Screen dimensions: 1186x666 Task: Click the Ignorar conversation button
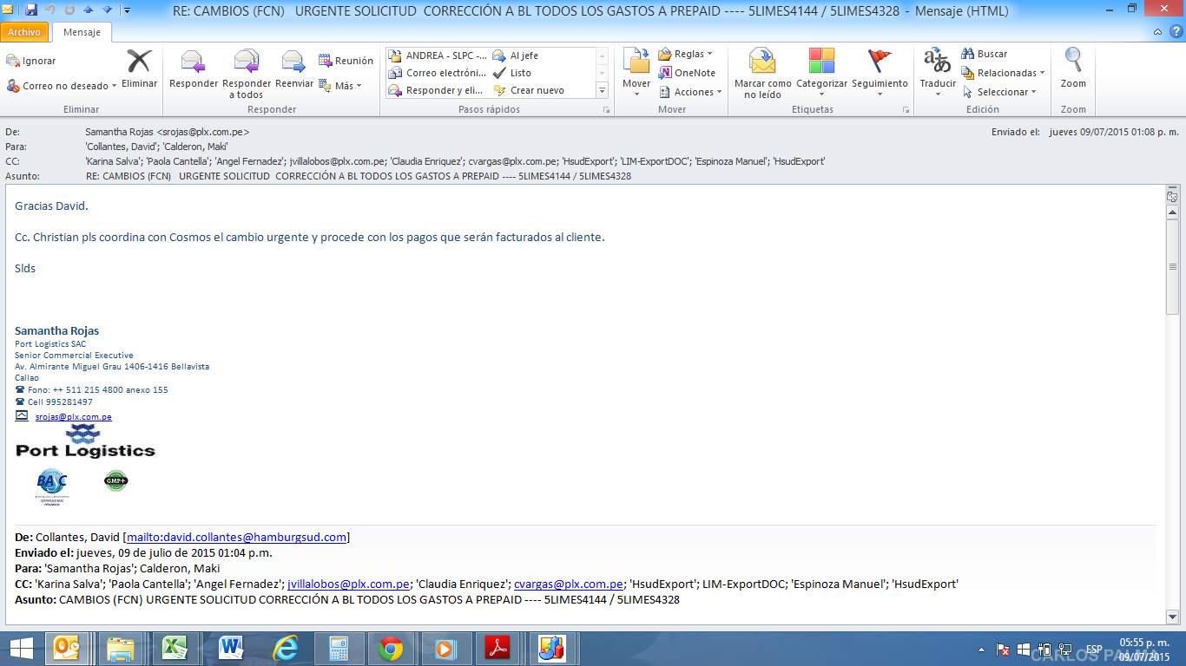click(x=31, y=61)
